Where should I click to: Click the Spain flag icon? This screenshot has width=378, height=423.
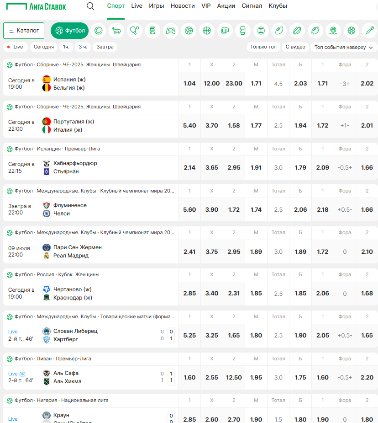(47, 80)
